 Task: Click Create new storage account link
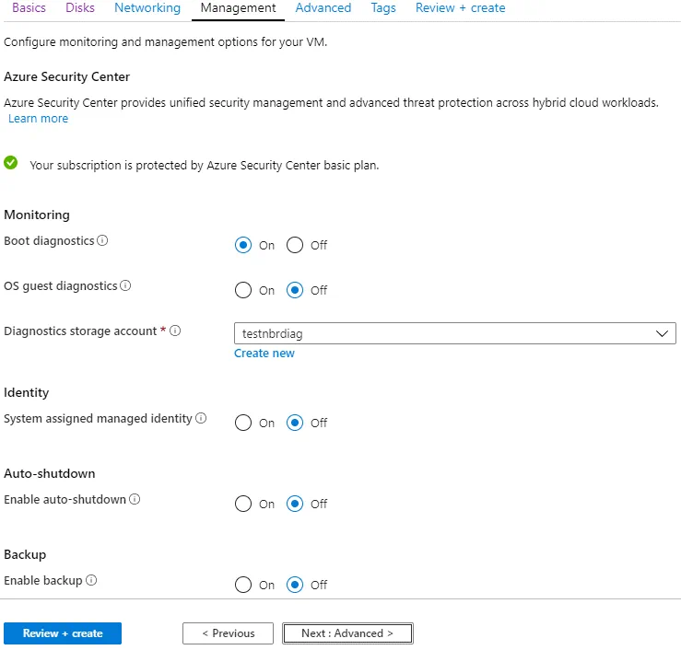264,354
